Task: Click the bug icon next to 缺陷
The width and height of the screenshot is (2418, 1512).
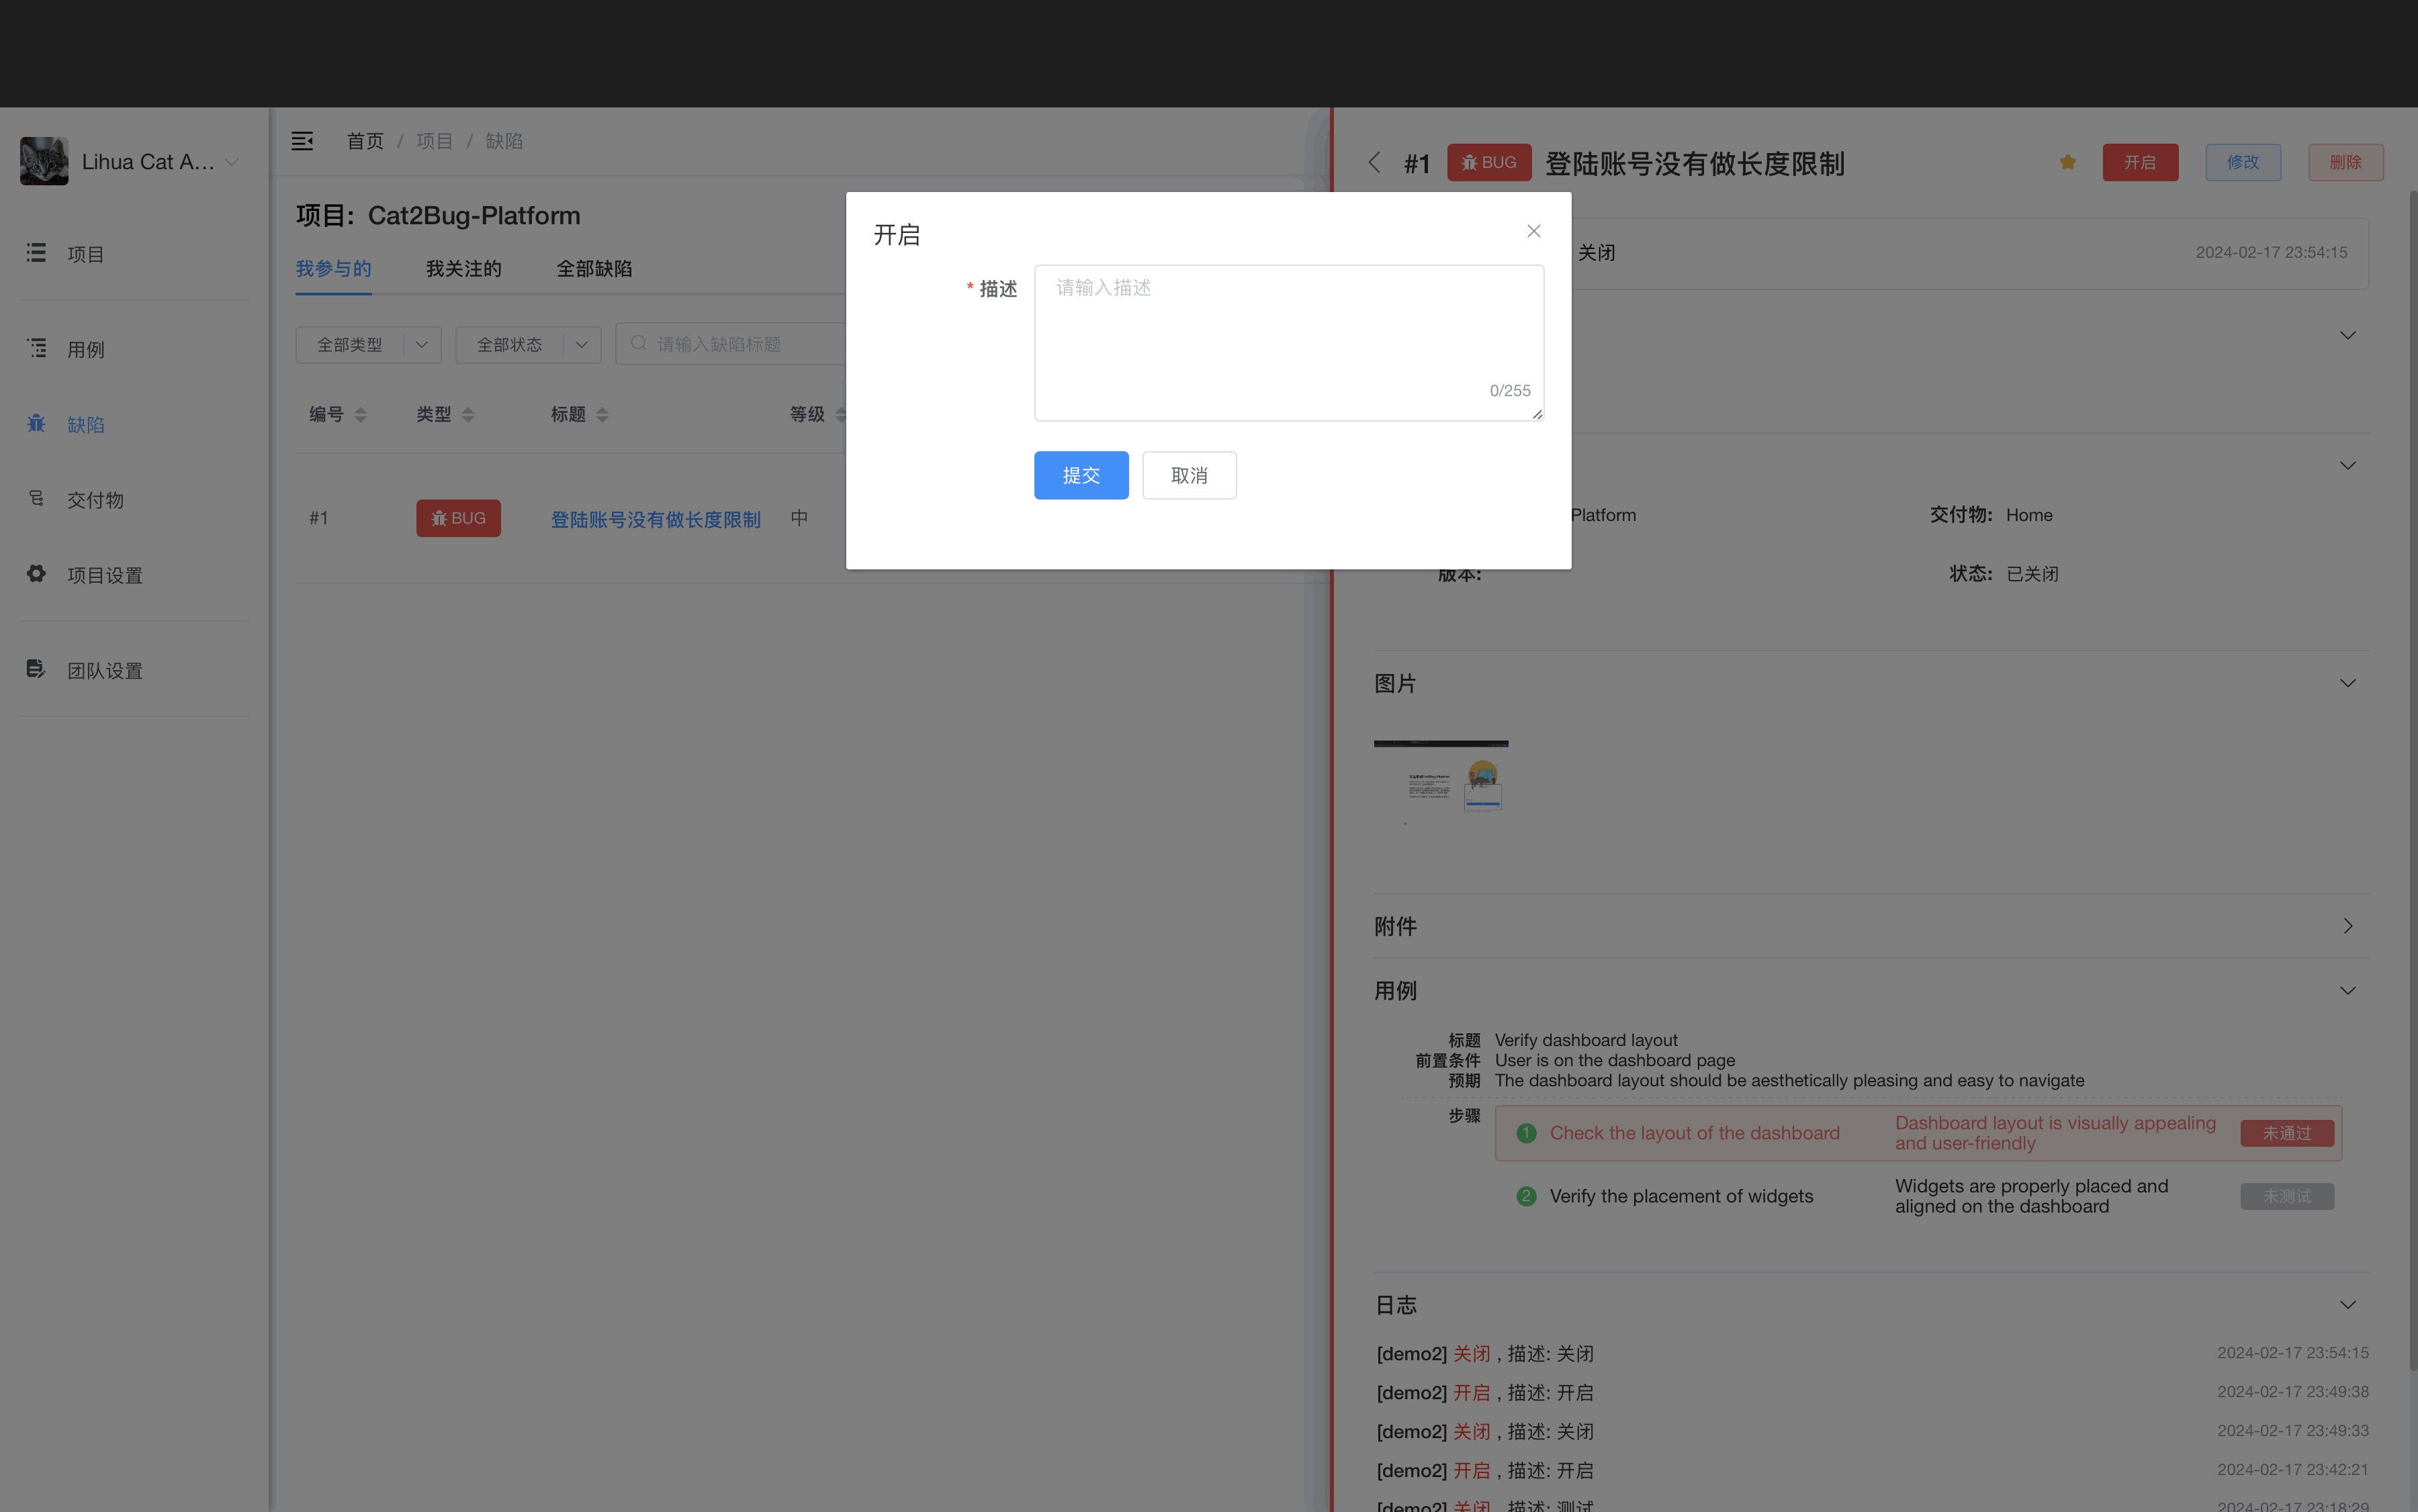Action: coord(36,423)
